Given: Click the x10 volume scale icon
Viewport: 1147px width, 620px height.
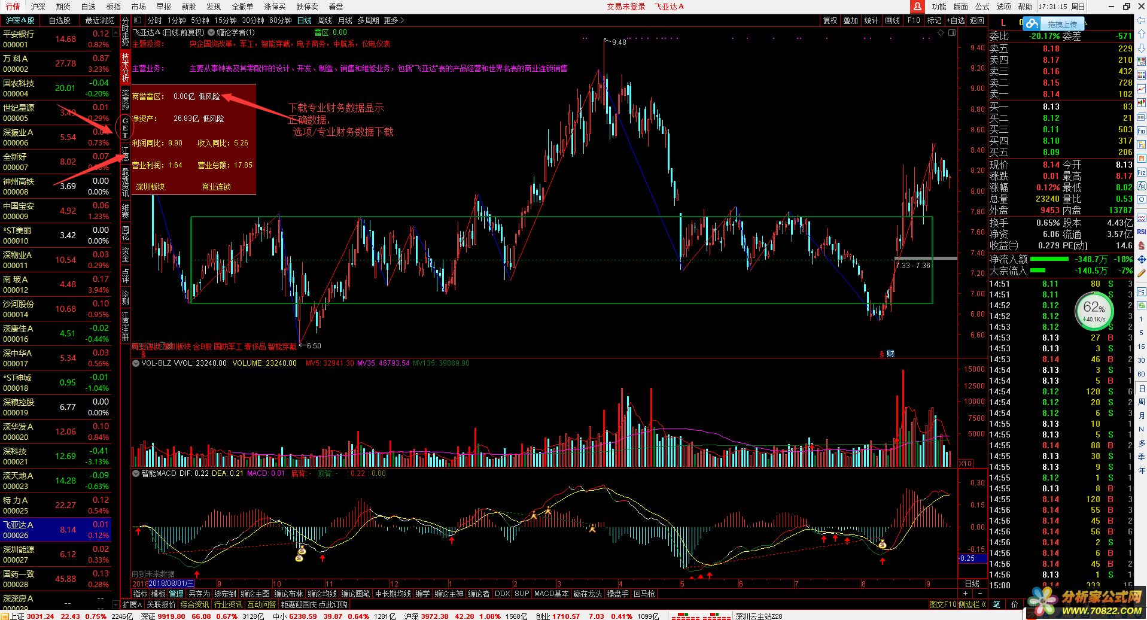Looking at the screenshot, I should [965, 464].
